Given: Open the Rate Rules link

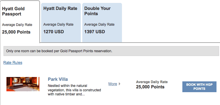Looking at the screenshot, I should pos(13,62).
